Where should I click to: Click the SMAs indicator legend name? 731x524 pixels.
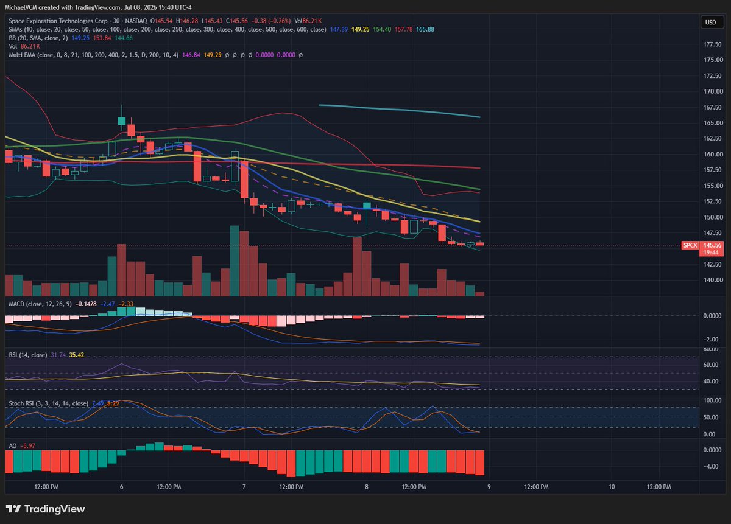(x=167, y=29)
